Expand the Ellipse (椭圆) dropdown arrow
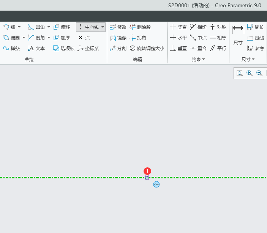 [x=24, y=38]
